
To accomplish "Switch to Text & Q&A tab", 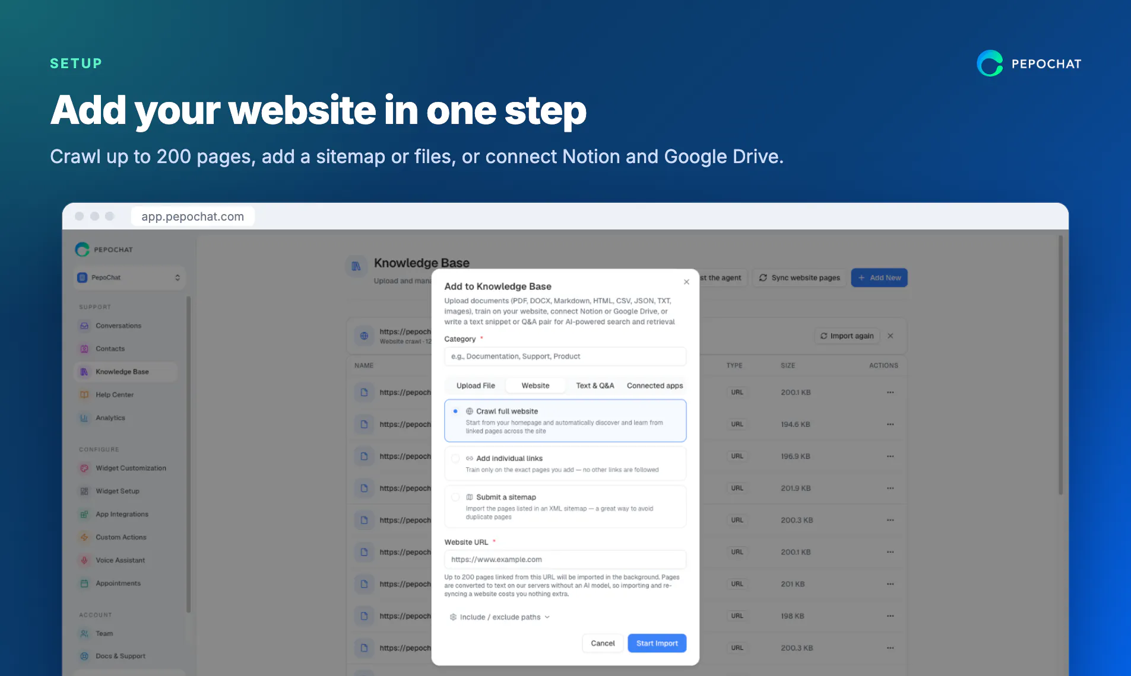I will (x=595, y=386).
